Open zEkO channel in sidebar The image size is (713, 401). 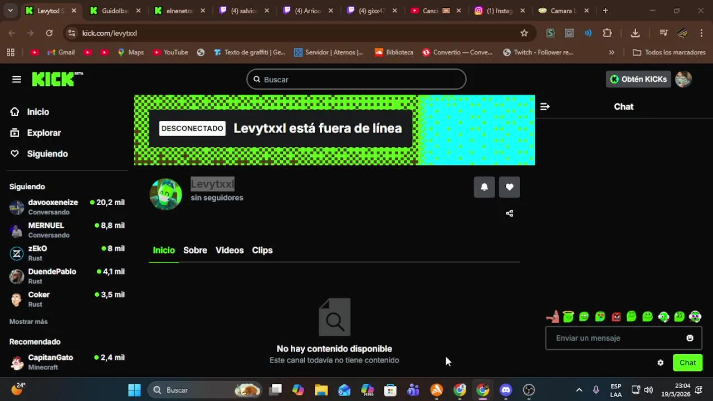tap(67, 253)
